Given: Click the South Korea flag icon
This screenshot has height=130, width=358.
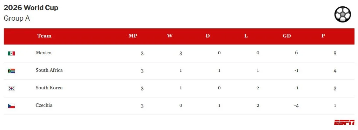Looking at the screenshot, I should [x=12, y=89].
